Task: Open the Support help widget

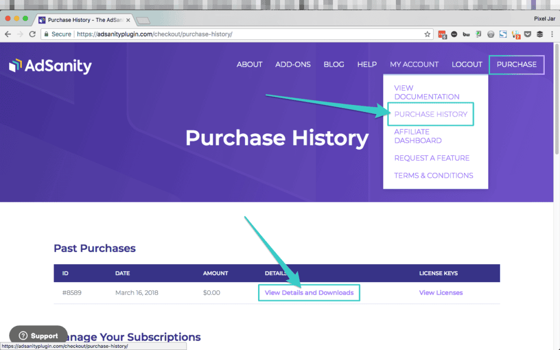Action: 38,336
